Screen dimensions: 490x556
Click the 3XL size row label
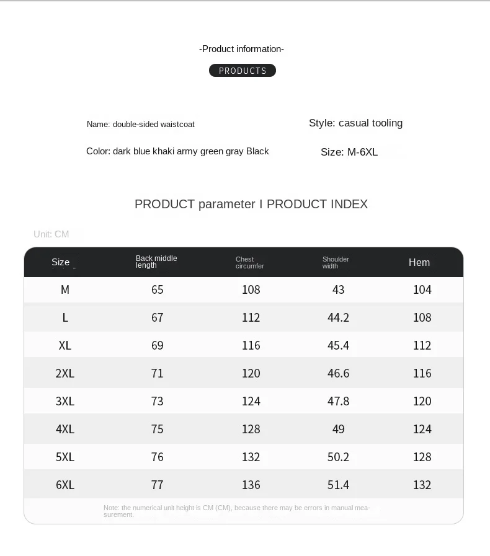pyautogui.click(x=65, y=401)
